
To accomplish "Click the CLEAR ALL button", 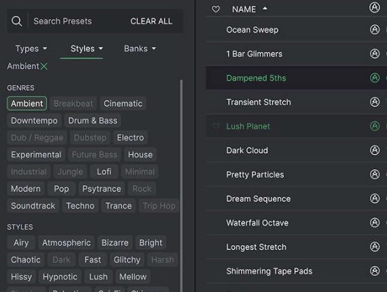I will coord(151,21).
